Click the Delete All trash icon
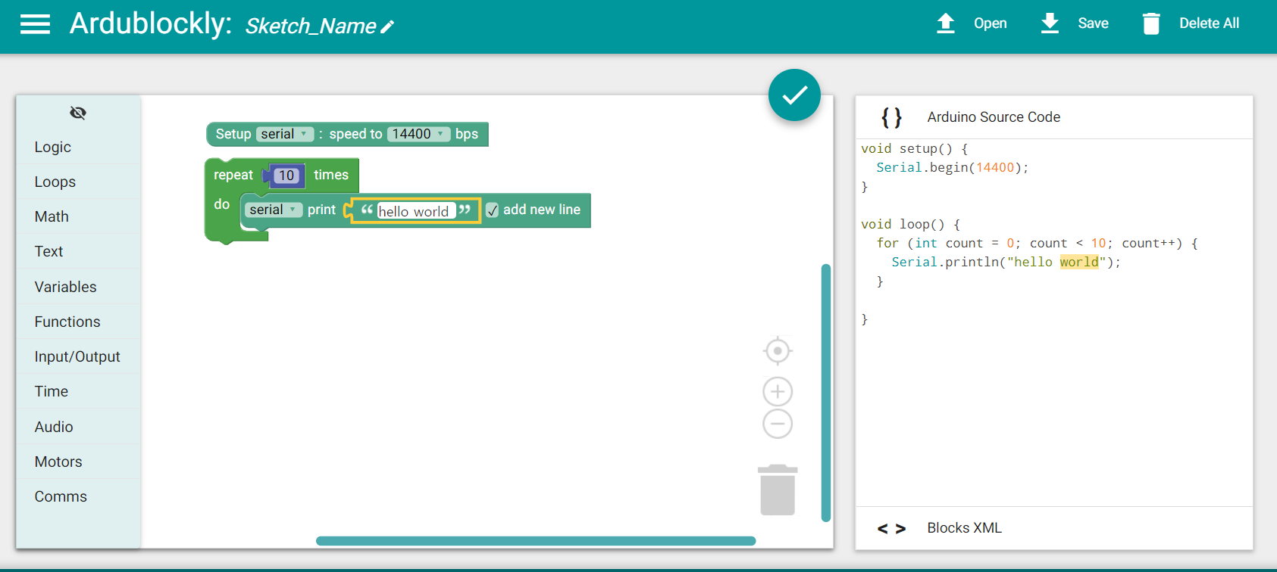This screenshot has width=1277, height=572. [1151, 23]
